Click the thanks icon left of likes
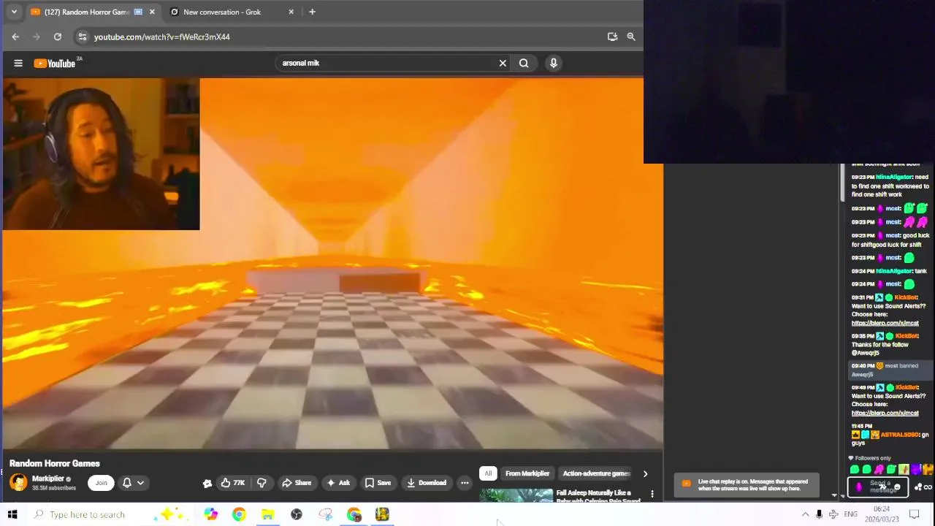 [x=207, y=483]
